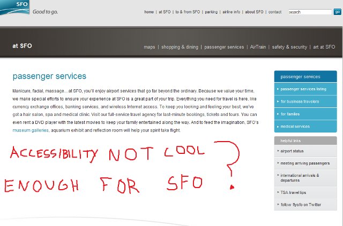
Task: Open medical services in the sidebar
Action: [295, 127]
